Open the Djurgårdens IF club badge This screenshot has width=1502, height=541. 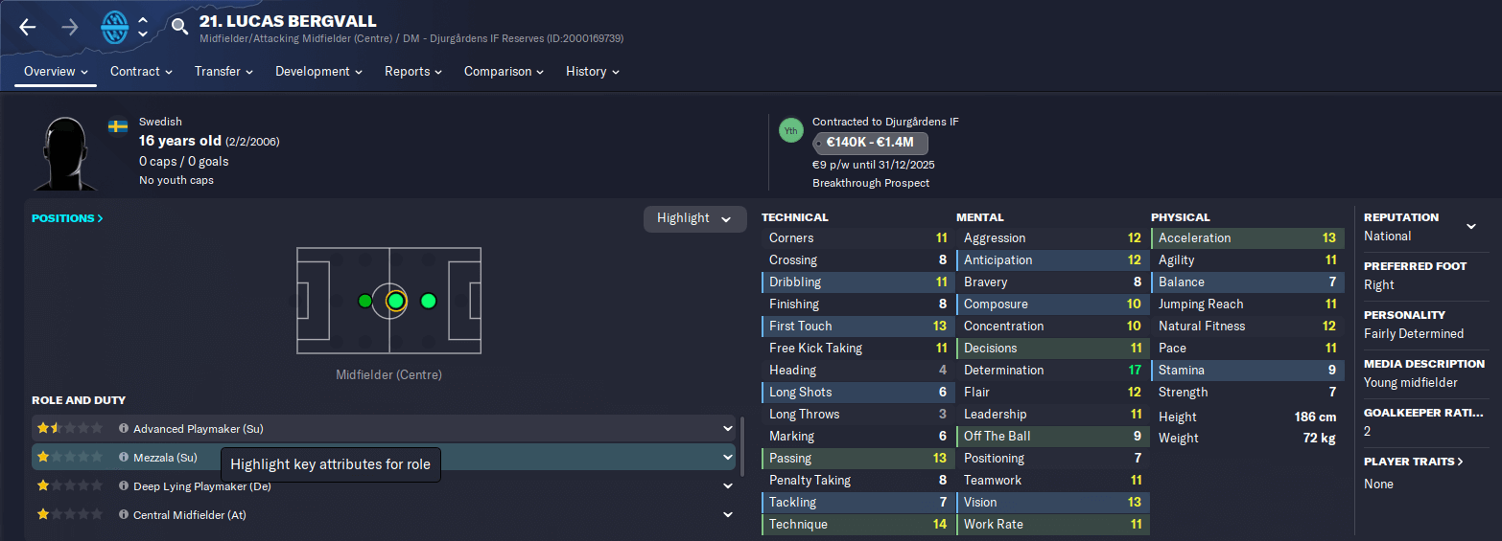pos(115,27)
